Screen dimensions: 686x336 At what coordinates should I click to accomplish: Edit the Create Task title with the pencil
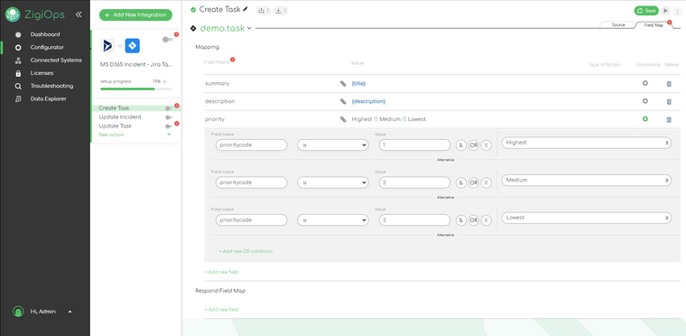(246, 9)
